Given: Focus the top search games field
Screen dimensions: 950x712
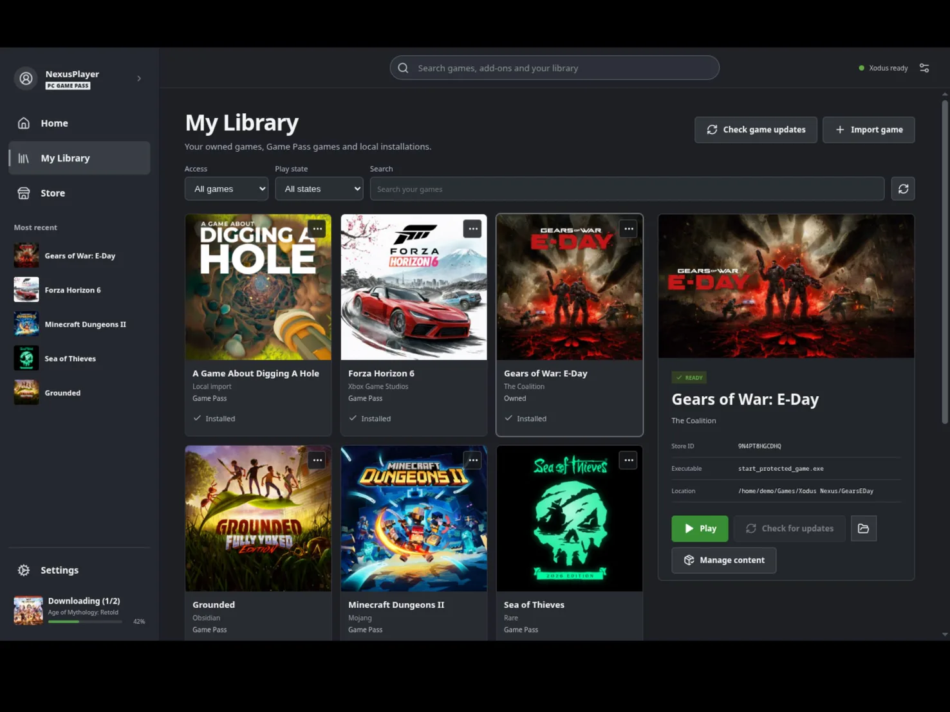Looking at the screenshot, I should (554, 68).
